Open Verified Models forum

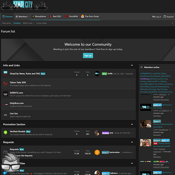17,131
